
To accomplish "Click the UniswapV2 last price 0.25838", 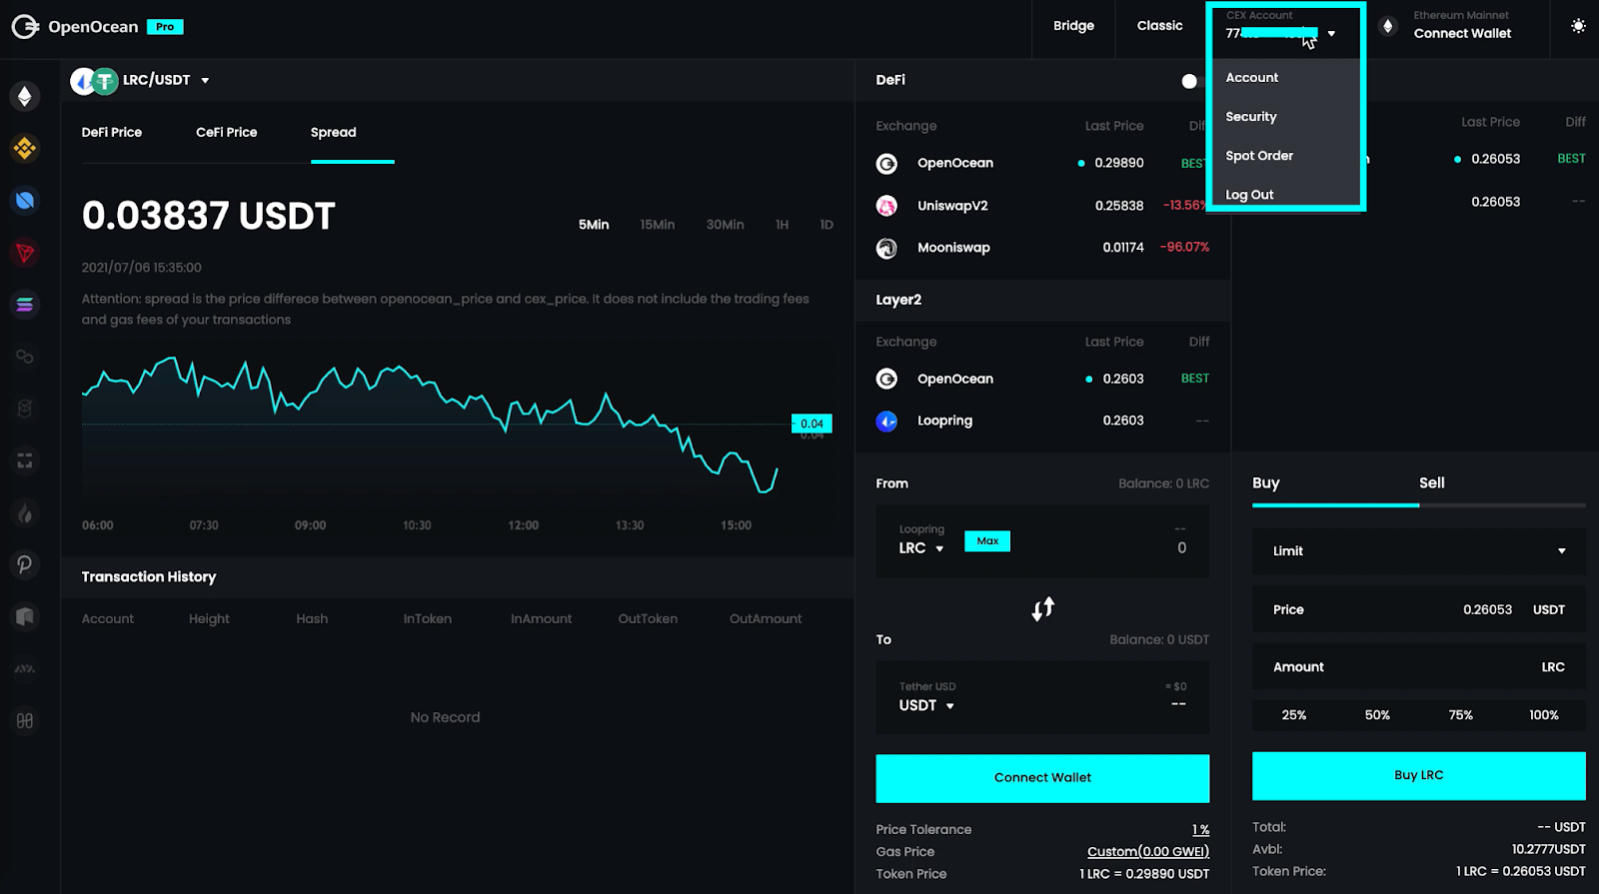I will point(1119,206).
